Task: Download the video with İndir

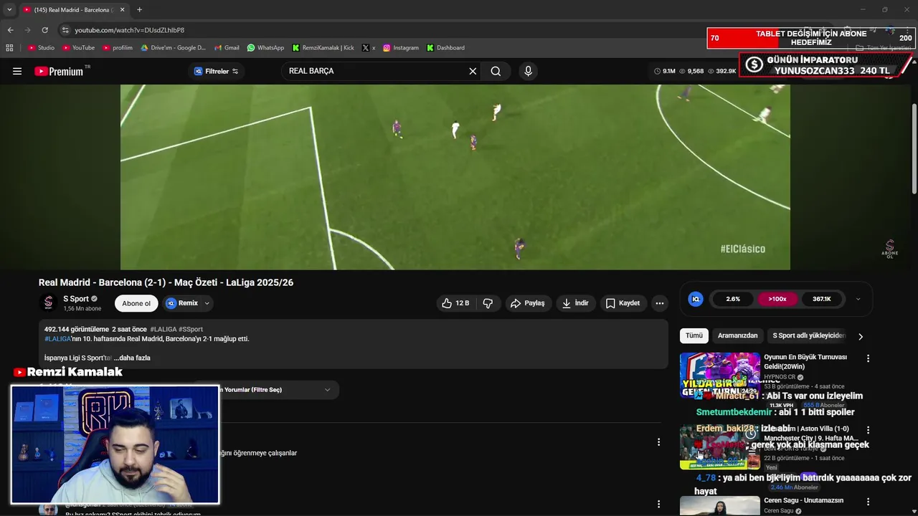Action: pyautogui.click(x=575, y=303)
